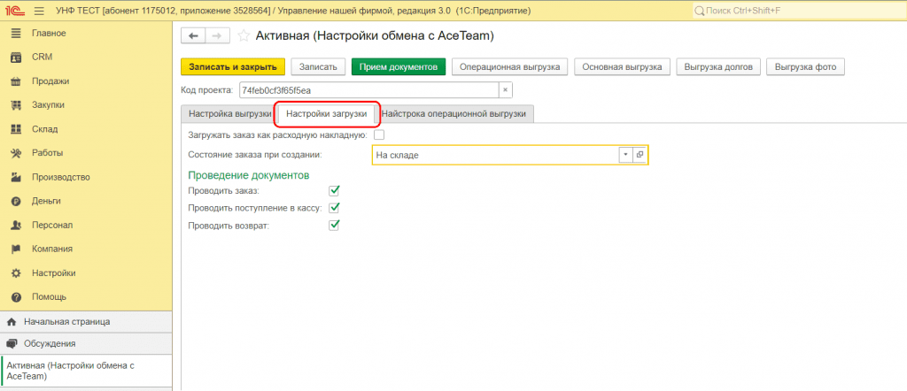This screenshot has height=391, width=907.
Task: Clear the Код проекта field
Action: click(x=504, y=90)
